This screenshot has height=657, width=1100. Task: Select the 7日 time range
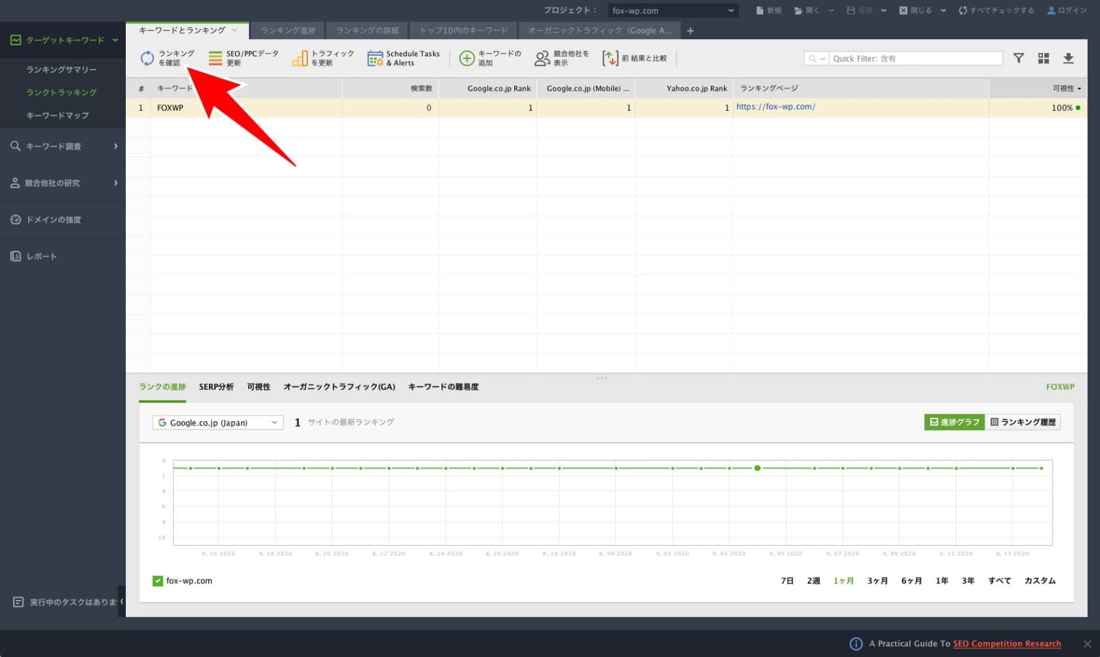coord(787,581)
